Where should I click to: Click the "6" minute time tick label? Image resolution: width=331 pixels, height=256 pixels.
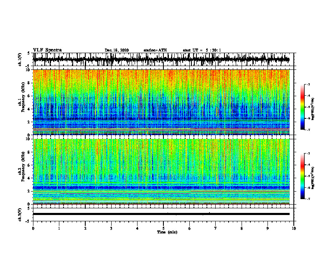(190, 228)
